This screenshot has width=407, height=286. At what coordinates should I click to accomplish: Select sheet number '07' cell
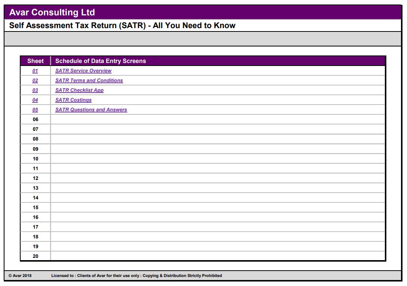pos(36,129)
